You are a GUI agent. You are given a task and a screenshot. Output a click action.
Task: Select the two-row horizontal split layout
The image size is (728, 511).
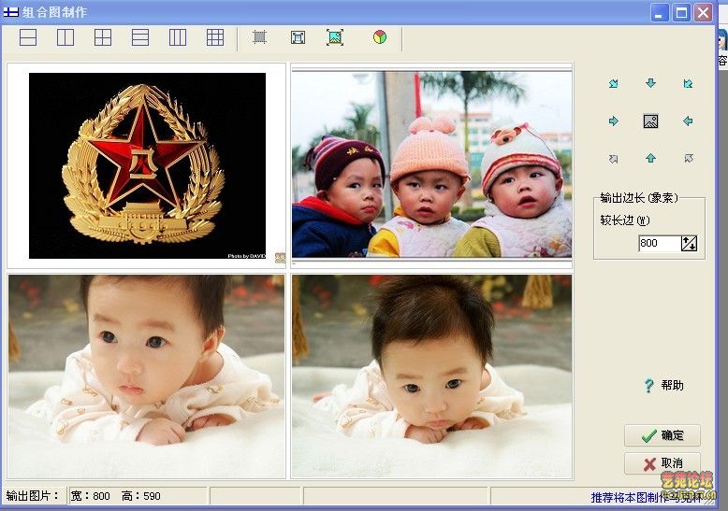[x=28, y=37]
